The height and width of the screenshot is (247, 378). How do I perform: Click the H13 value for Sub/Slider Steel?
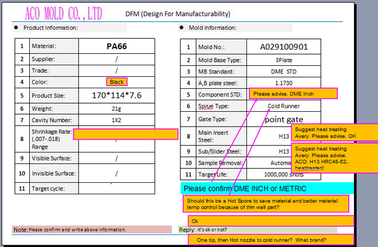(283, 151)
